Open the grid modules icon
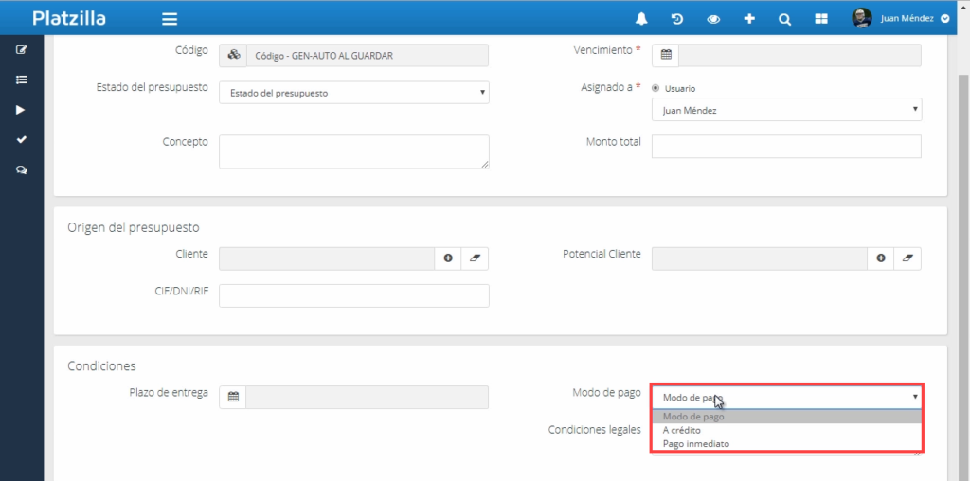The width and height of the screenshot is (970, 481). (821, 18)
